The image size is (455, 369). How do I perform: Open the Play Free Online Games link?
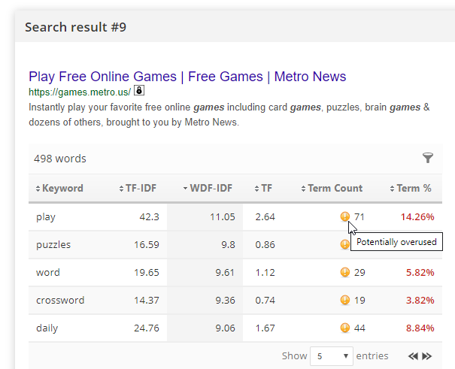point(187,77)
